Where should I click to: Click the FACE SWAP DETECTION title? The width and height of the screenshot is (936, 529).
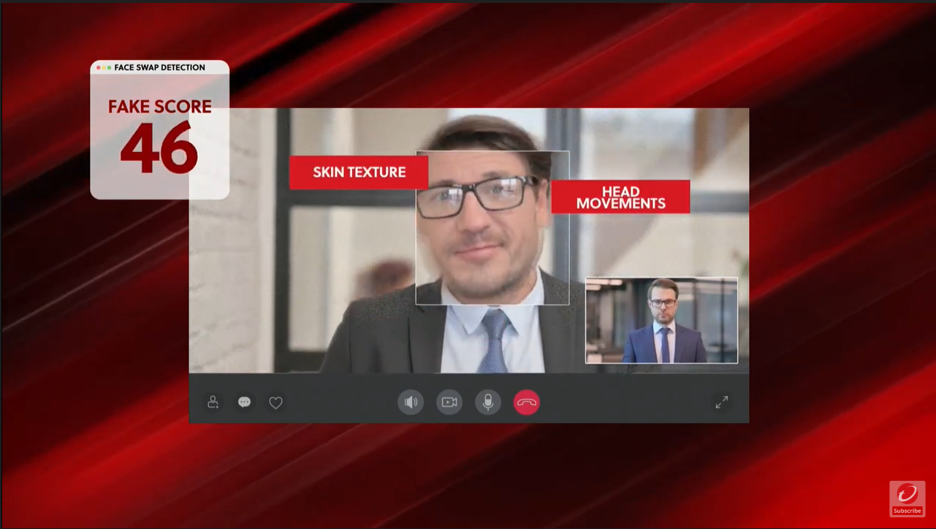coord(159,67)
